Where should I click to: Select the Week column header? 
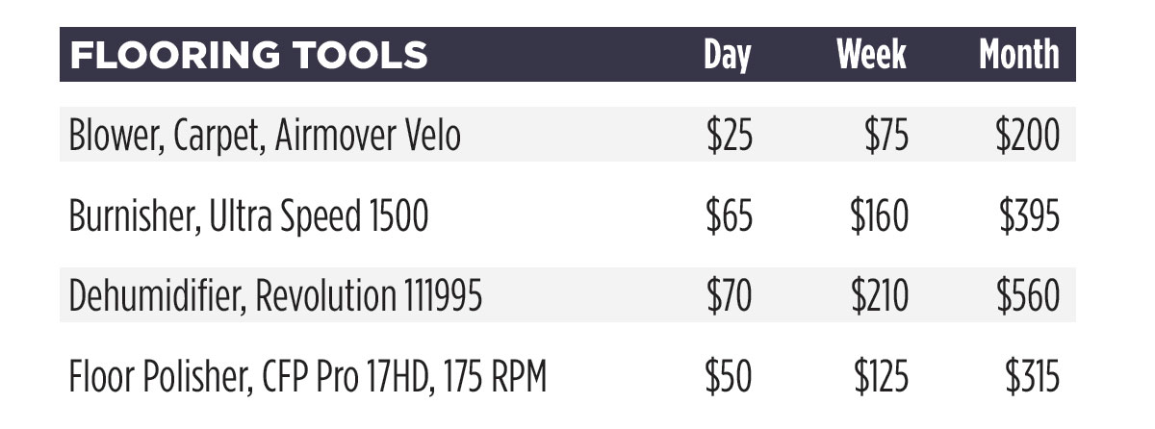click(871, 55)
